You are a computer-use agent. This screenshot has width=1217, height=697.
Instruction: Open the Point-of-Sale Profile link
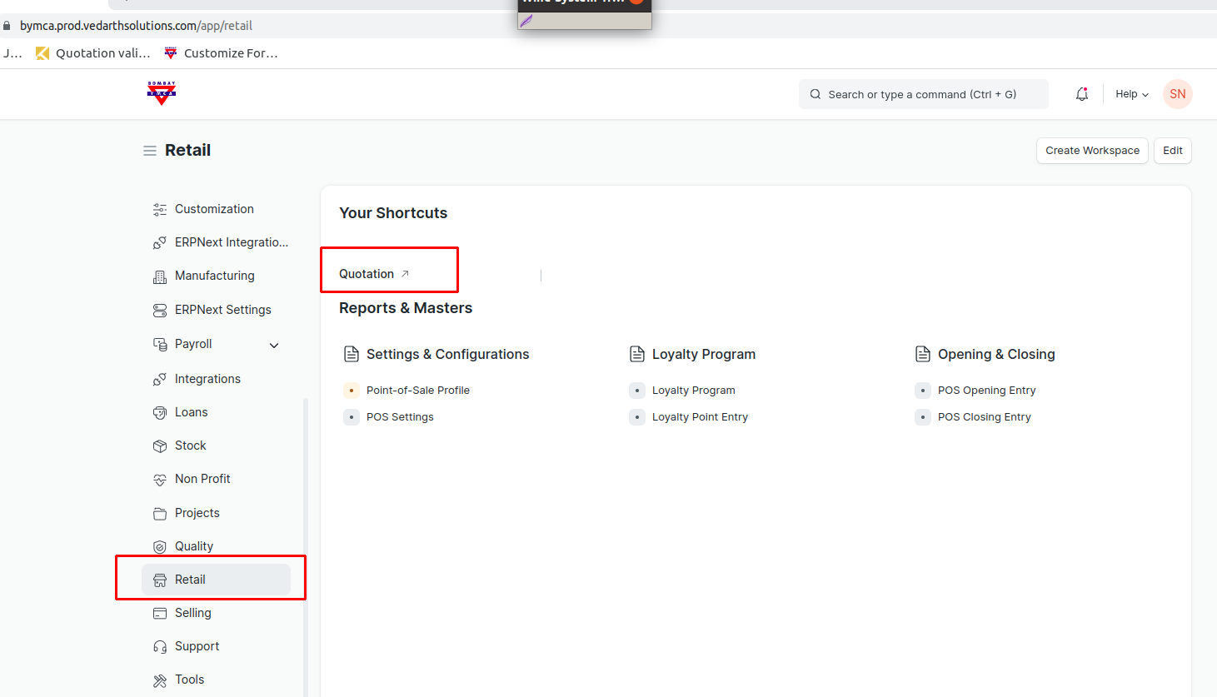[418, 391]
